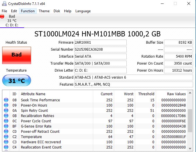Click status orb for Temperature attribute row
196x152 pixels.
[6, 137]
